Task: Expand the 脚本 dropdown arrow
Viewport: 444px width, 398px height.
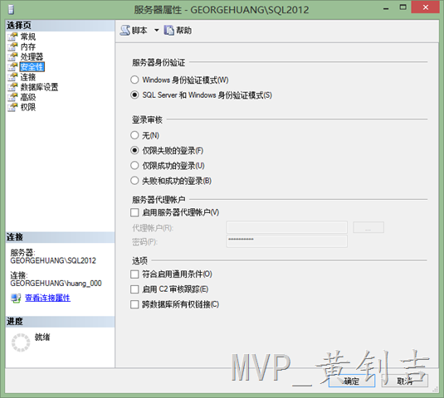Action: click(157, 31)
